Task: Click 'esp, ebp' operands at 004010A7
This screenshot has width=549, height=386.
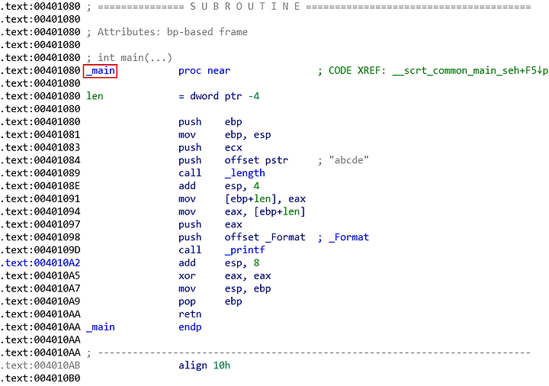Action: (x=248, y=288)
